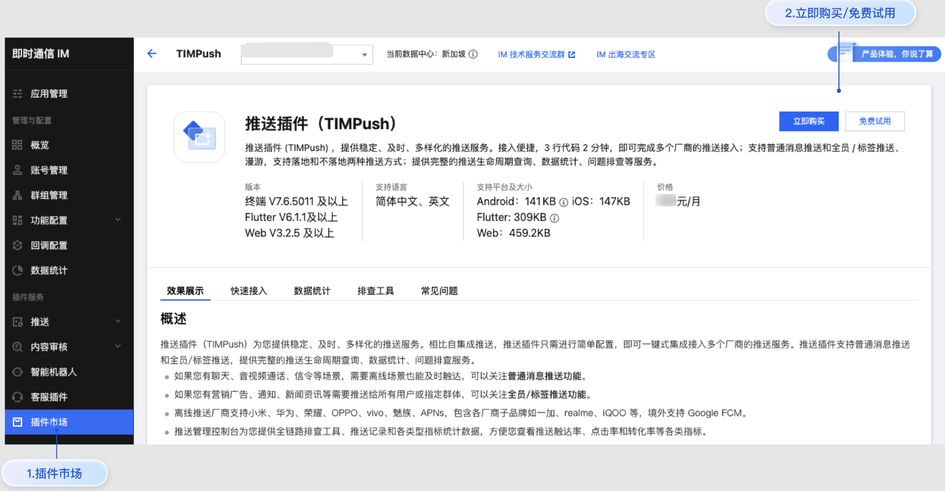Click the TIMPush plugin logo
Image resolution: width=945 pixels, height=491 pixels.
[x=199, y=137]
